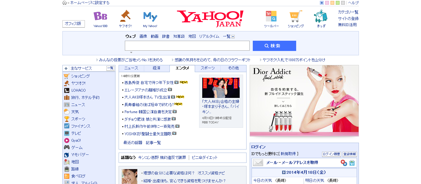Switch to the スポーツ tab

(208, 68)
